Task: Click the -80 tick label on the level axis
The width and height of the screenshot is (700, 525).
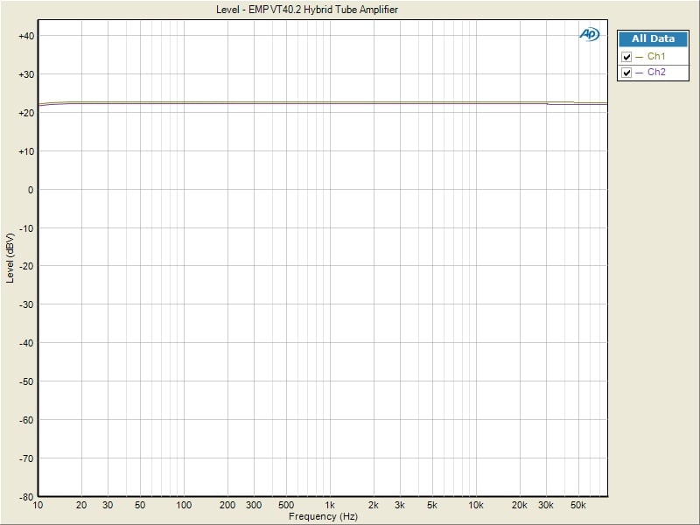Action: 25,496
